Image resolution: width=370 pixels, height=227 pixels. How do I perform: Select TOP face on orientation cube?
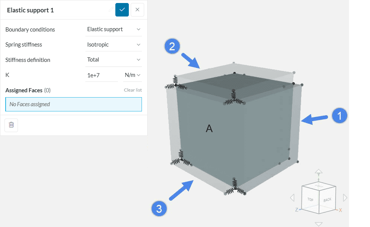[310, 200]
